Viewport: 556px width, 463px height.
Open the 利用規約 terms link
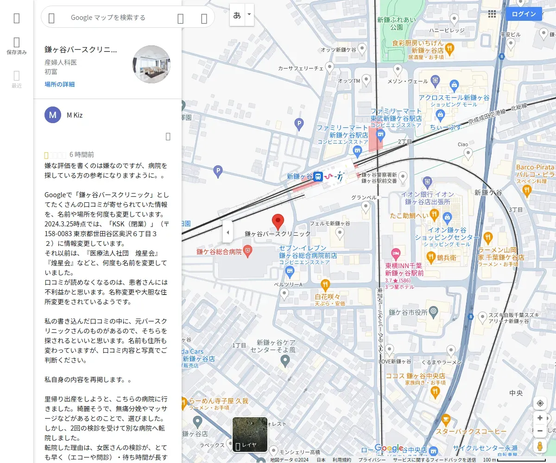coord(342,460)
